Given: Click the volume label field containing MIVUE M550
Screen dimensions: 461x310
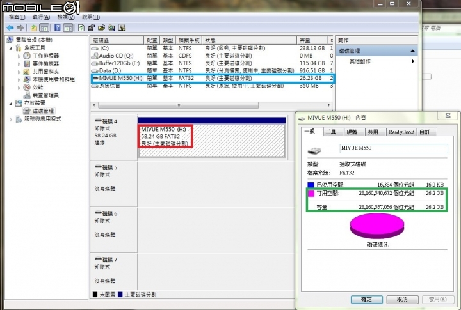Looking at the screenshot, I should pos(394,148).
